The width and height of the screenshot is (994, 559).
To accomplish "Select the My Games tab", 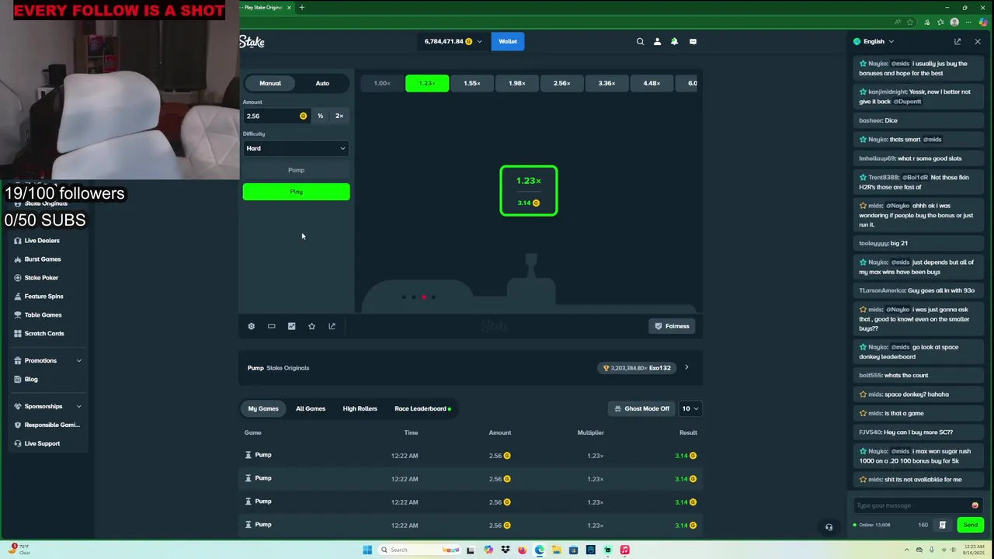I will pos(263,408).
